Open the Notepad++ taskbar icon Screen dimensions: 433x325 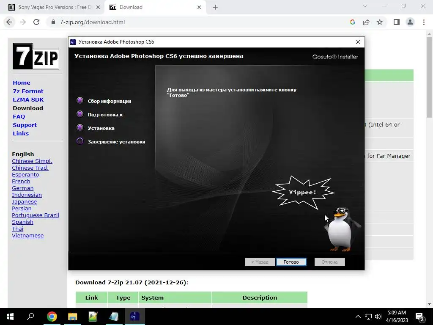point(93,317)
